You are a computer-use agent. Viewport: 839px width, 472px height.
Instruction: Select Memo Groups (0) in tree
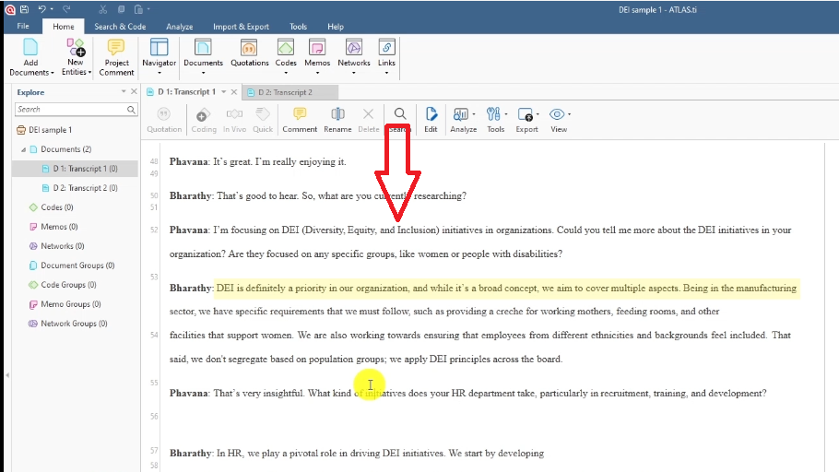pos(65,304)
